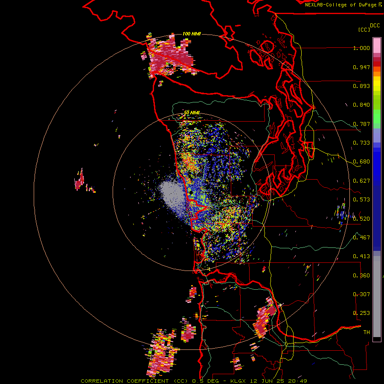
Task: Select the 0.840 legend value
Action: [x=361, y=105]
